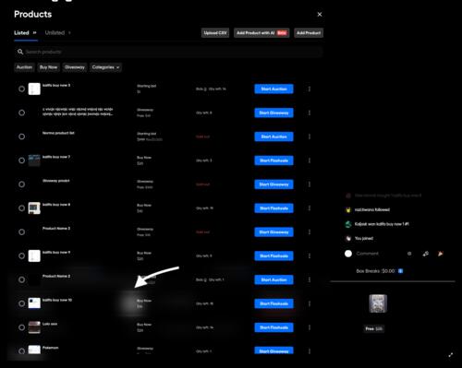The image size is (462, 368).
Task: Open three-dot menu for the buy now 9 row
Action: pyautogui.click(x=310, y=255)
